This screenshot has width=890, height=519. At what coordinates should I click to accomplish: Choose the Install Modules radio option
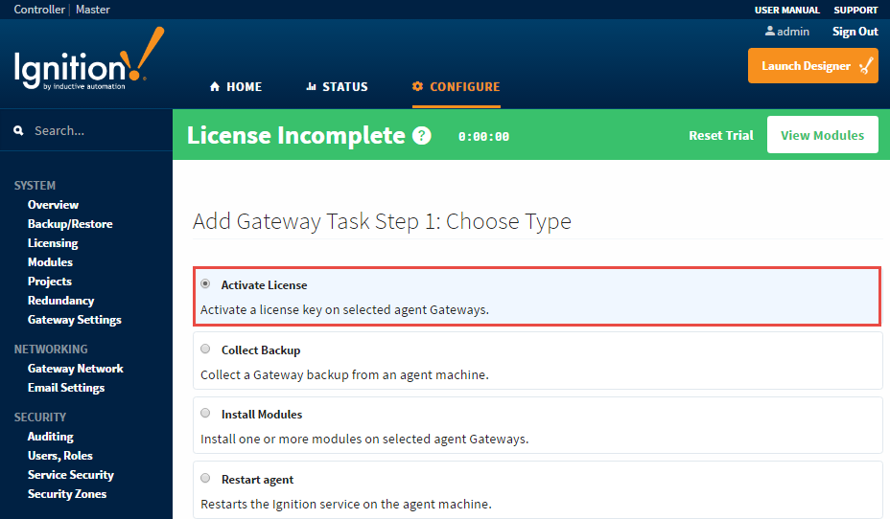pyautogui.click(x=205, y=414)
